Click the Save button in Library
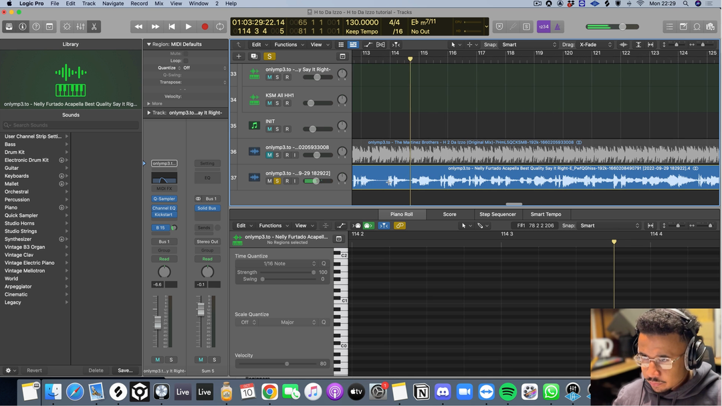 click(125, 370)
